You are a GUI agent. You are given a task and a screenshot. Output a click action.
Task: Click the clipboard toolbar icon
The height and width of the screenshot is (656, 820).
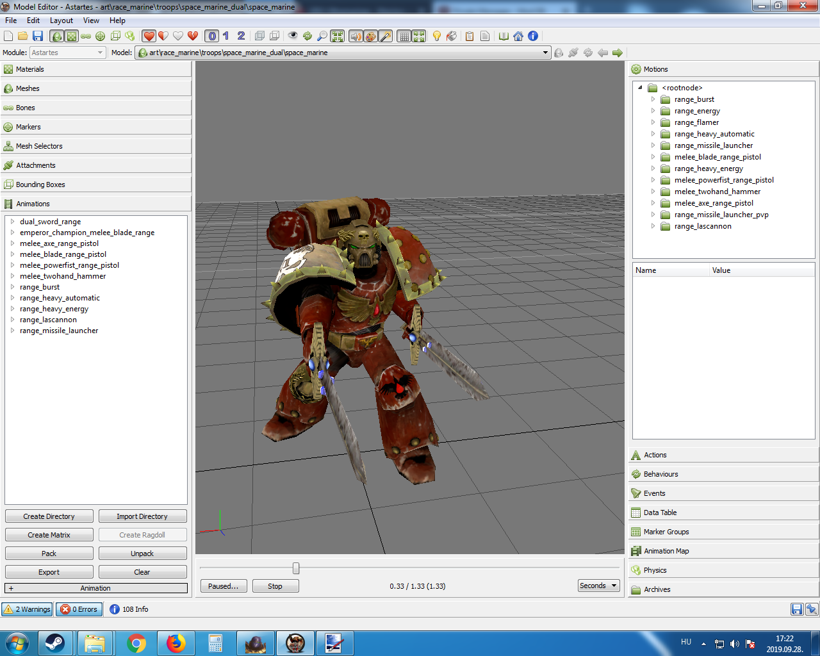click(x=470, y=37)
